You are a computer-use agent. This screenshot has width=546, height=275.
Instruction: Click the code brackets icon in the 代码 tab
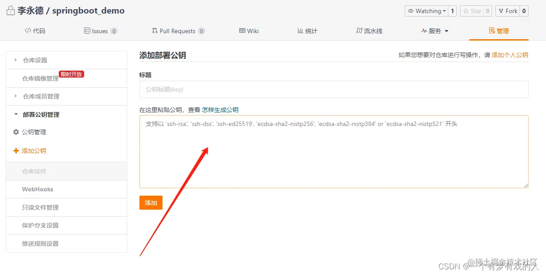[x=28, y=31]
